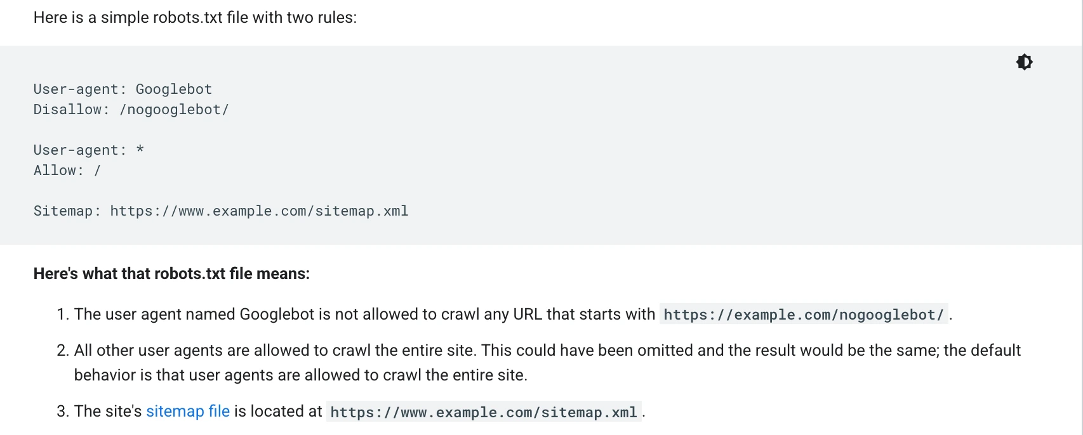Click the word "Googlebot" in list item 1
The image size is (1083, 435).
pos(277,315)
